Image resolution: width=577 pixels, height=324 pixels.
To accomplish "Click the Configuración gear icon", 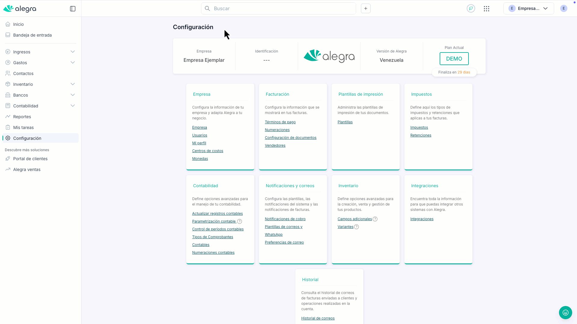I will (8, 138).
